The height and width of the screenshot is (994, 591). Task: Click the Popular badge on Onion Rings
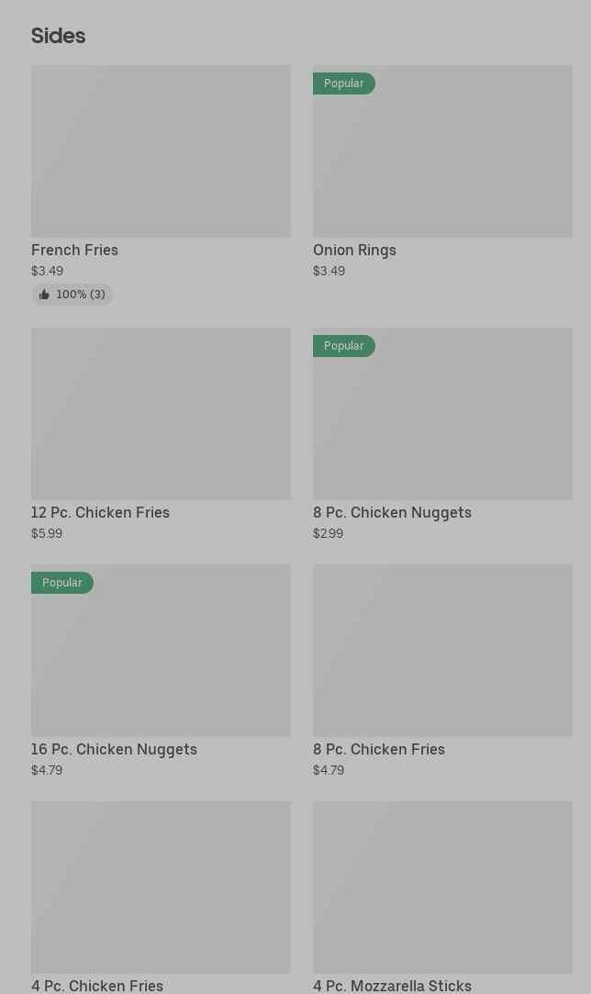coord(344,84)
